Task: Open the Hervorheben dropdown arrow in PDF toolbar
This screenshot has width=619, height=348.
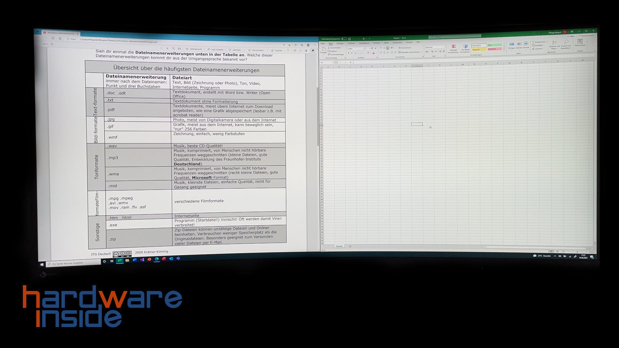Action: (267, 50)
